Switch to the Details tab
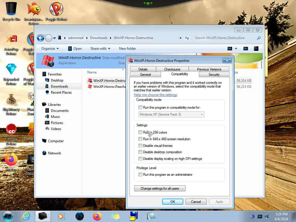Image resolution: width=296 pixels, height=222 pixels. [x=143, y=69]
